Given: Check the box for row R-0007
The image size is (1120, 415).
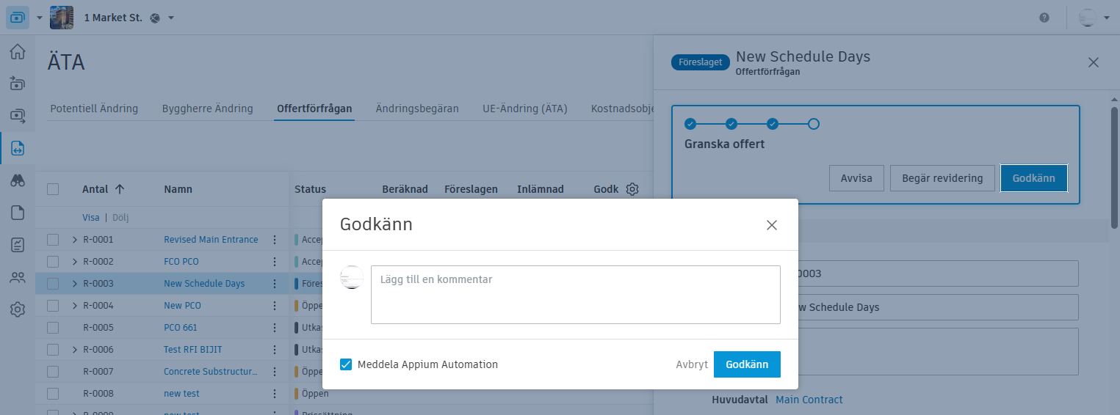Looking at the screenshot, I should point(53,372).
